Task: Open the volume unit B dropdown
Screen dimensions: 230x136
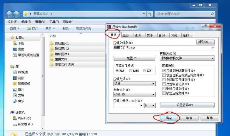Action: pos(150,105)
